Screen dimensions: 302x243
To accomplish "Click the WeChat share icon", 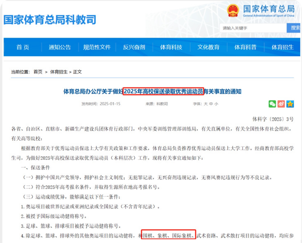I will [272, 104].
